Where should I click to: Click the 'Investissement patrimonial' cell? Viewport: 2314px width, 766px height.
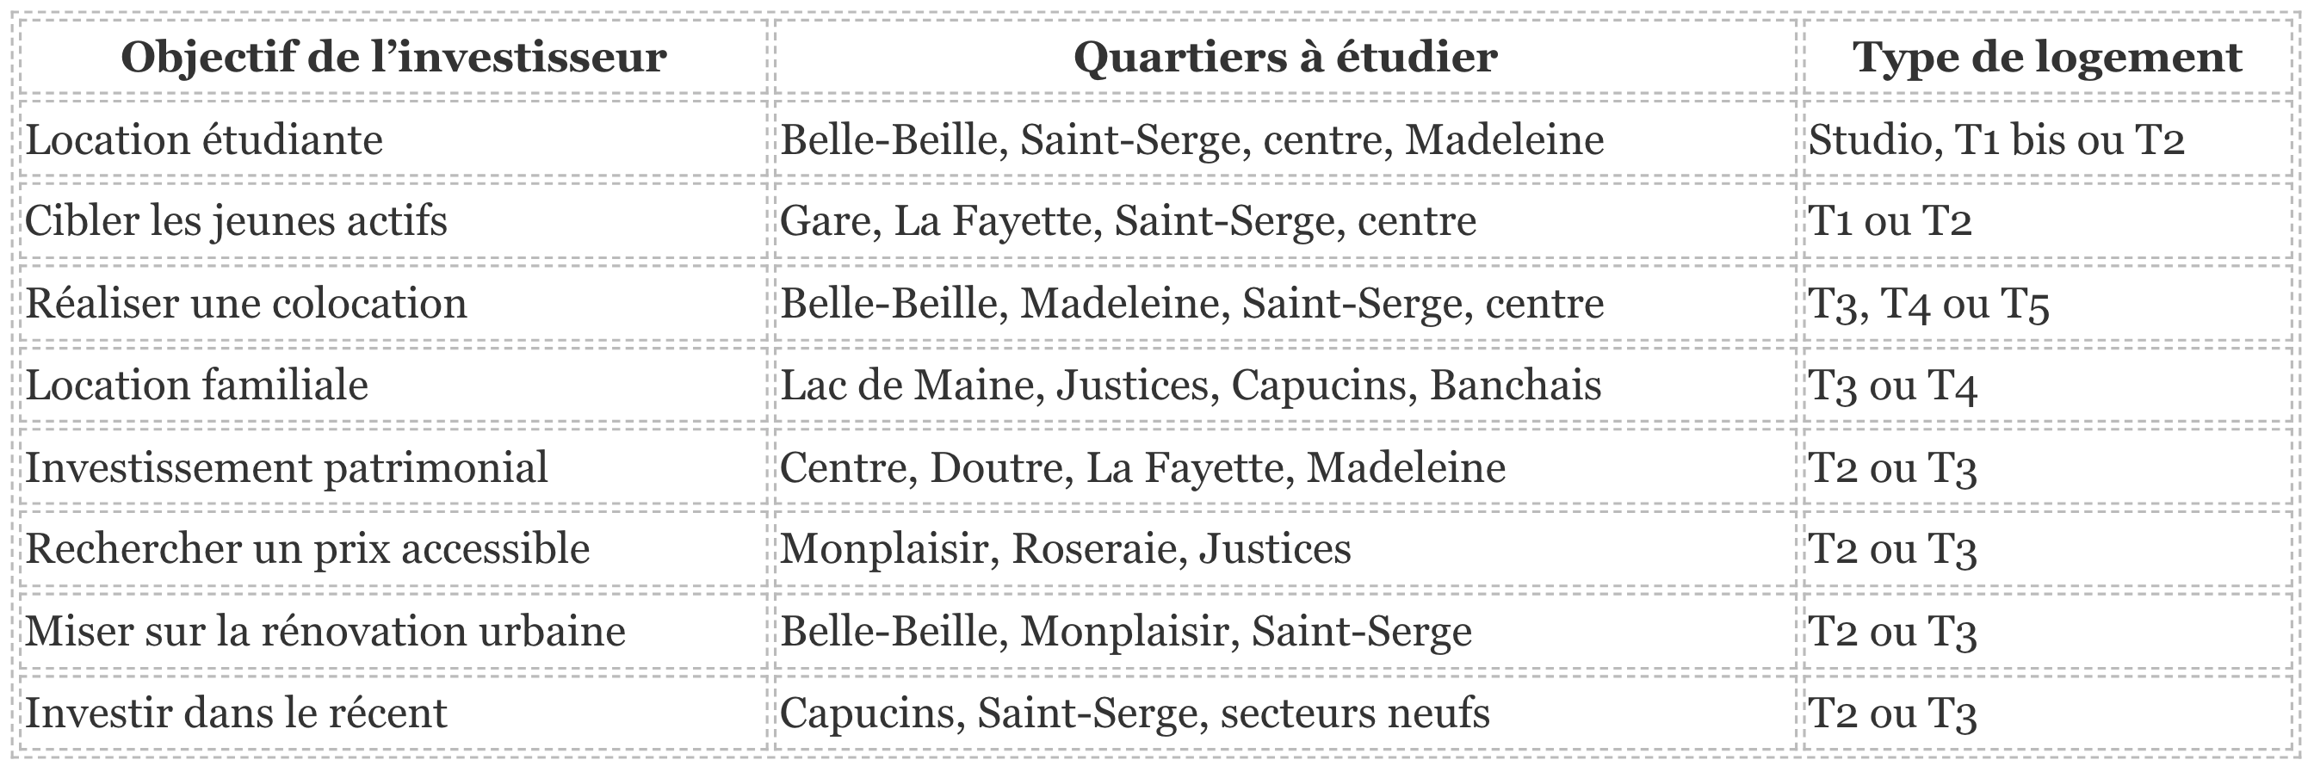click(x=393, y=467)
